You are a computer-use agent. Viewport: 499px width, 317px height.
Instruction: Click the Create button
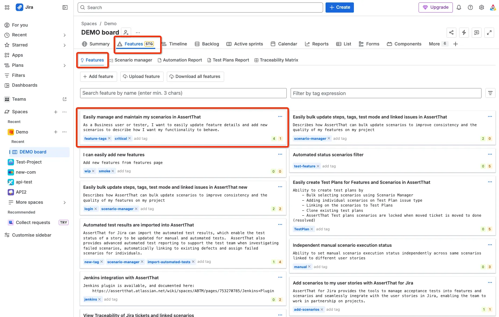click(340, 7)
